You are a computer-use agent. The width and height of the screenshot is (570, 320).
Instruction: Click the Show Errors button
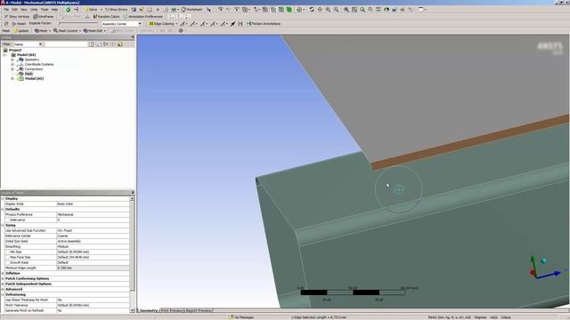(116, 10)
